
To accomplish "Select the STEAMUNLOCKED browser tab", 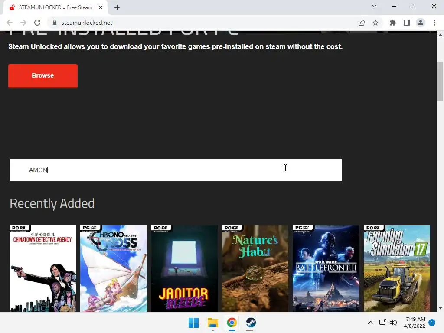I will (x=55, y=7).
